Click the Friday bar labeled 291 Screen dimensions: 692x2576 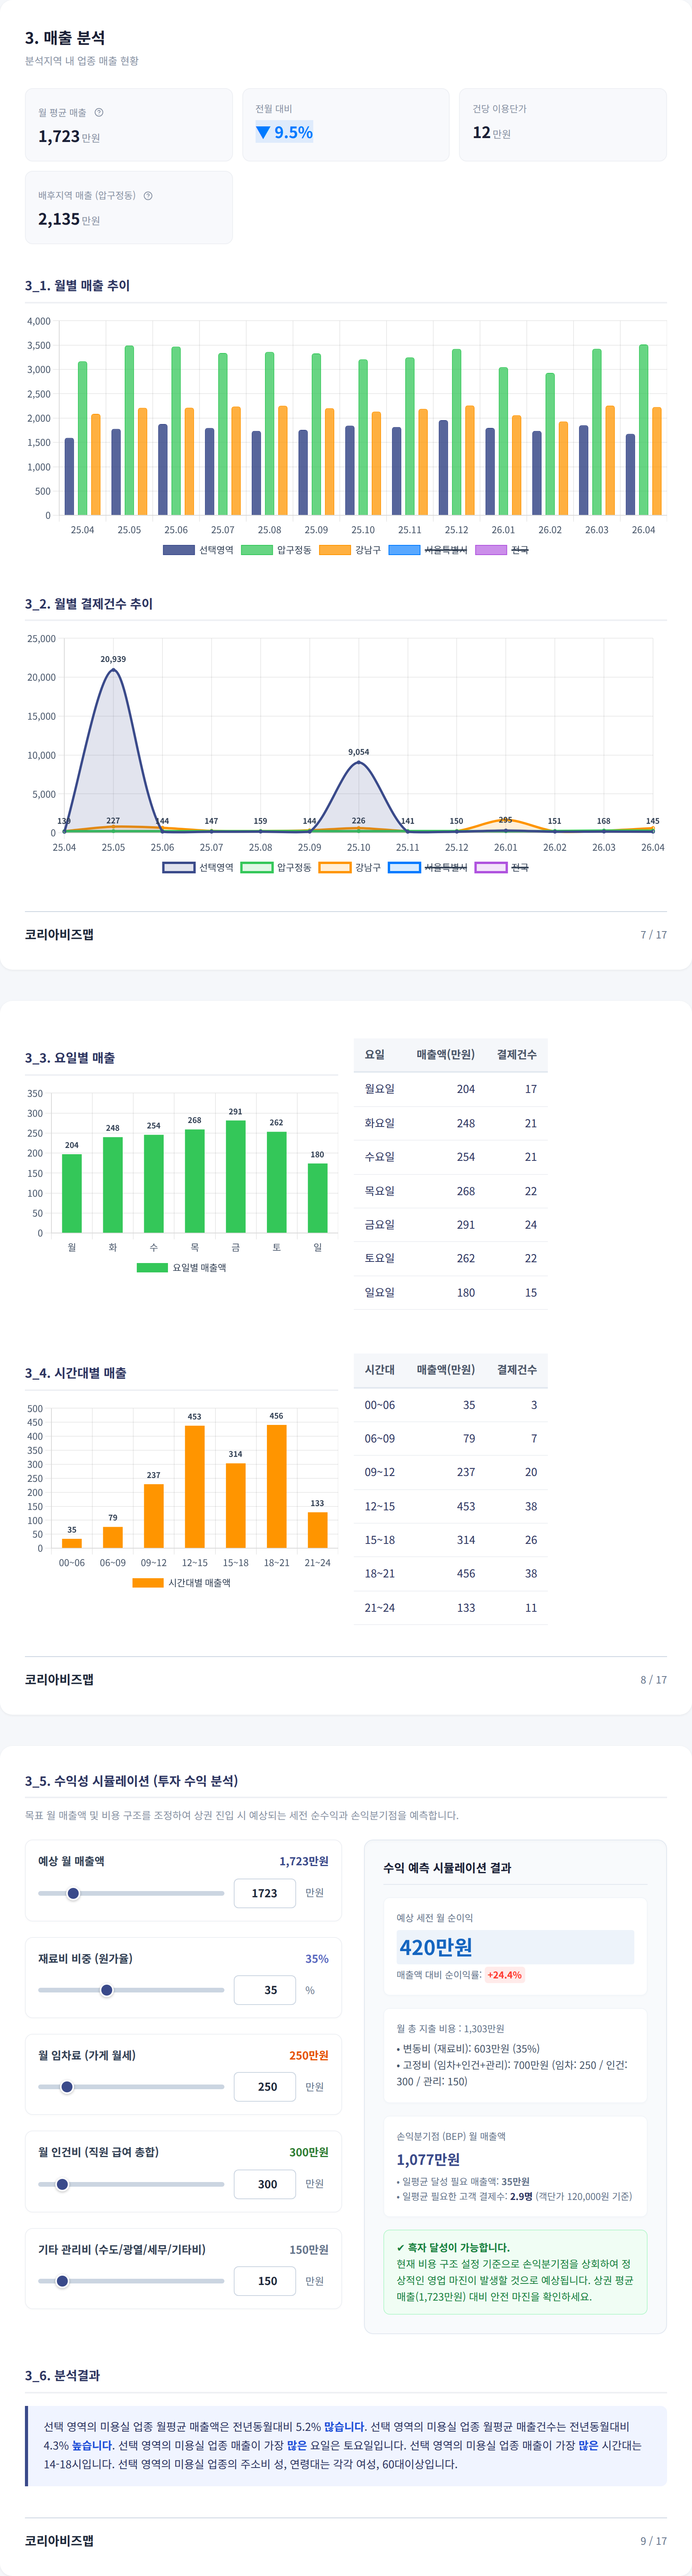click(236, 1177)
